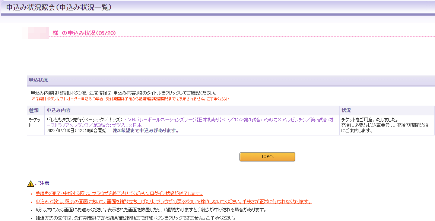Click the 5分以内に次の画面 caution line

151,210
